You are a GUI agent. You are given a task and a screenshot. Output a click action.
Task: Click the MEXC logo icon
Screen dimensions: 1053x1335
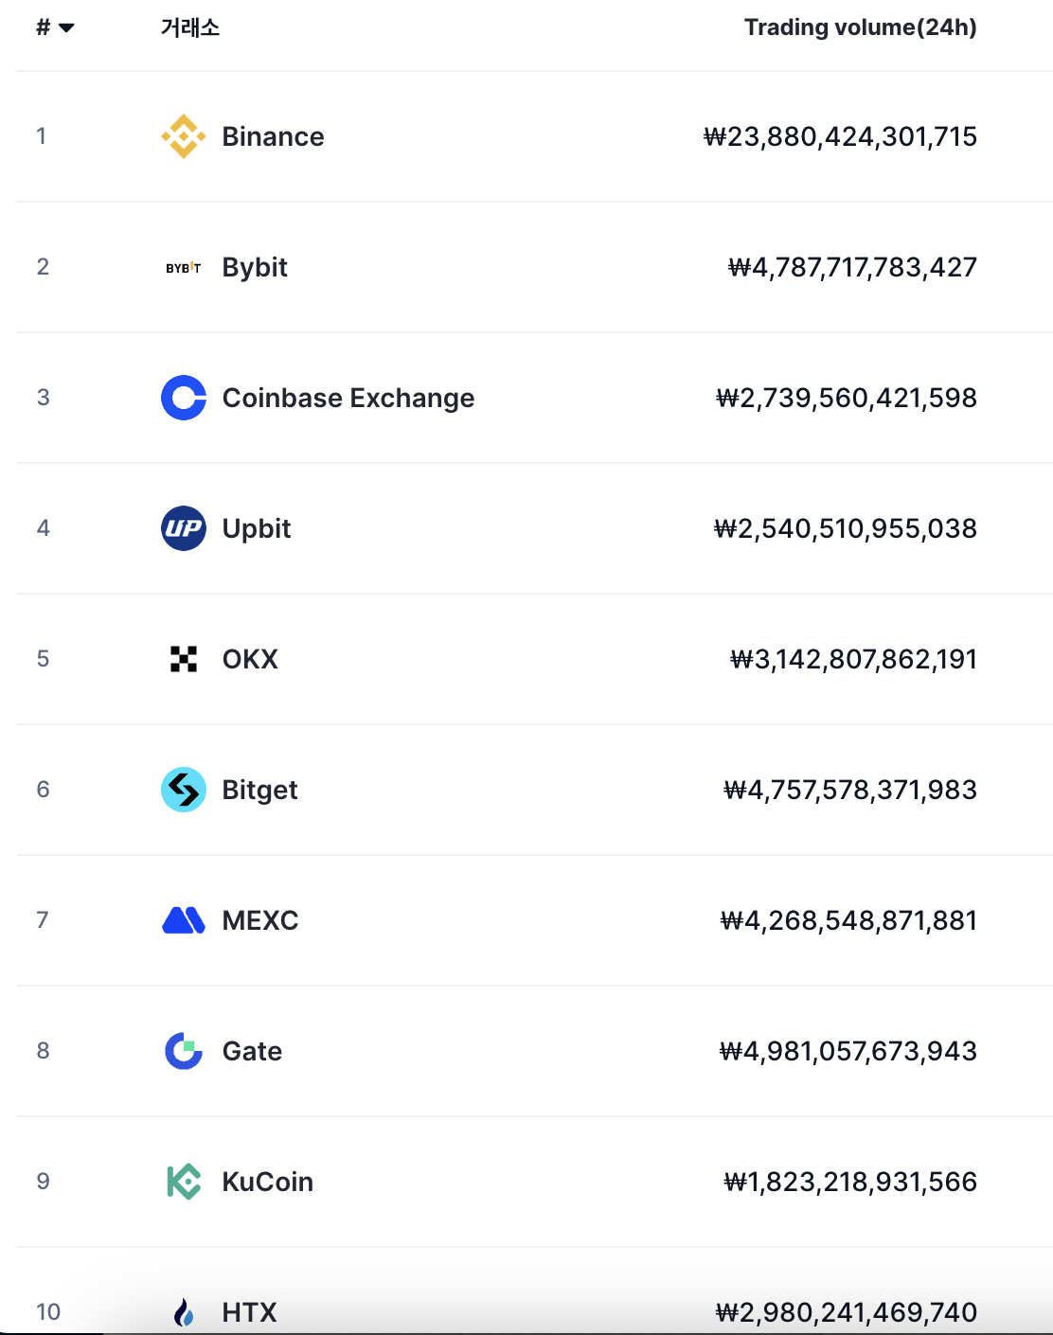pyautogui.click(x=184, y=920)
